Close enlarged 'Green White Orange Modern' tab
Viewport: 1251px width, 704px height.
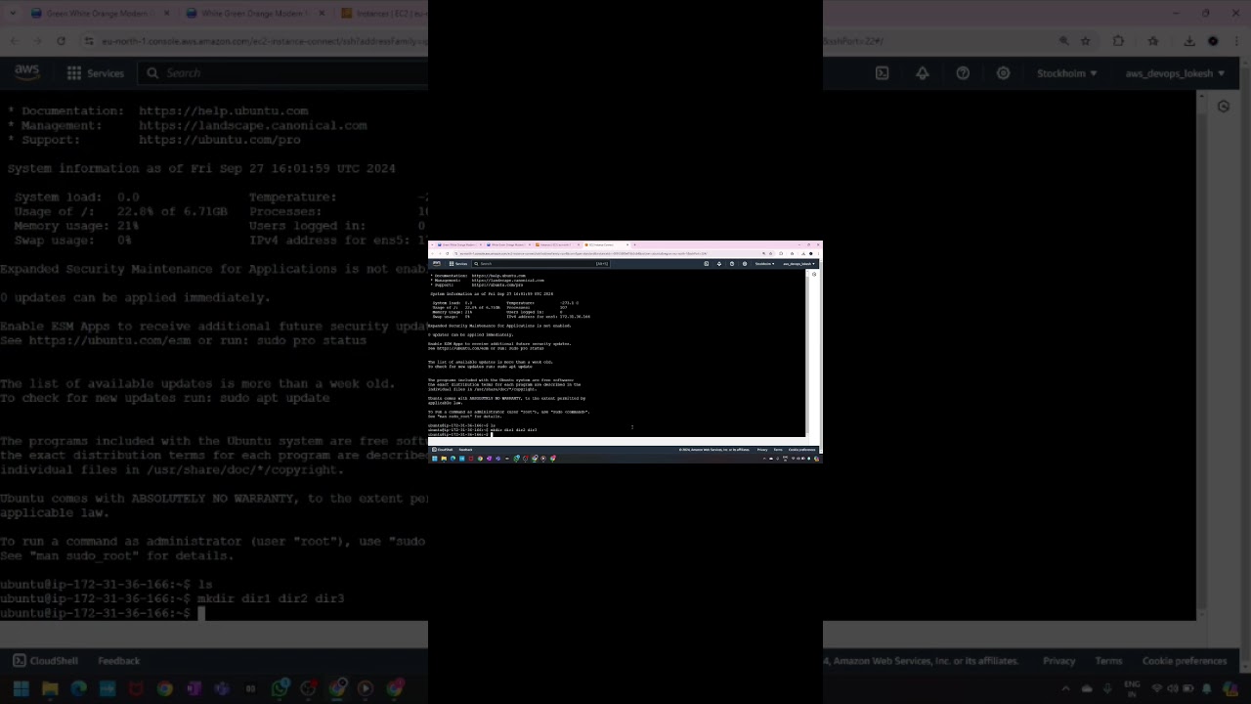point(166,14)
